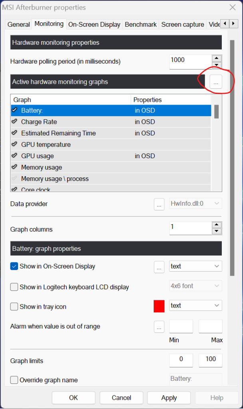Select the GPU usage row

[111, 156]
